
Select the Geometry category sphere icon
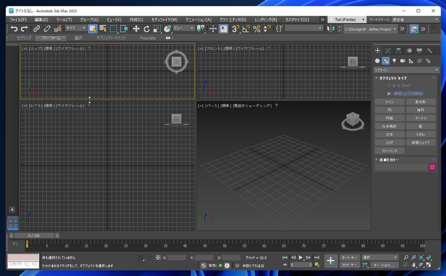tap(377, 61)
